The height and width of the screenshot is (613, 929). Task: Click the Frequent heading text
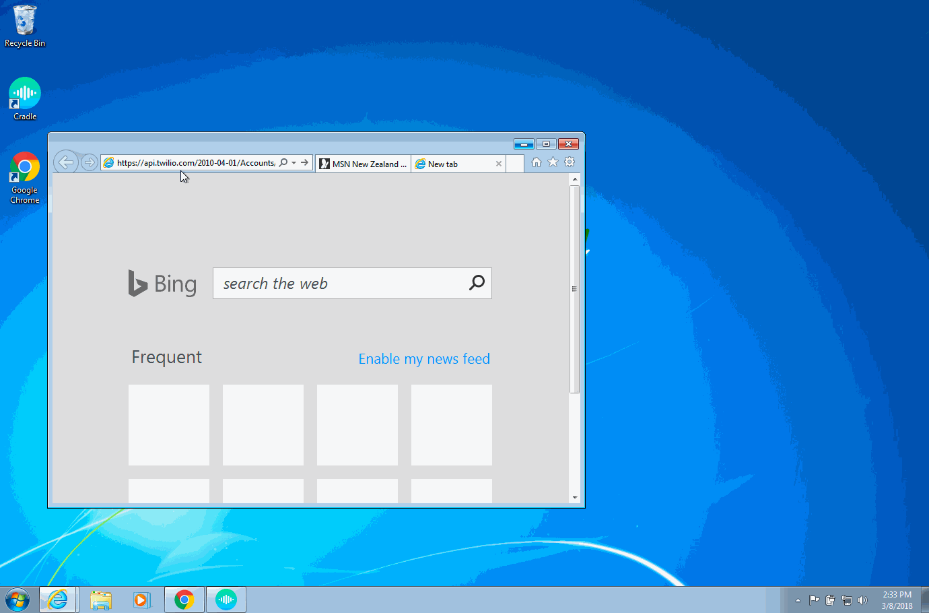pos(167,357)
